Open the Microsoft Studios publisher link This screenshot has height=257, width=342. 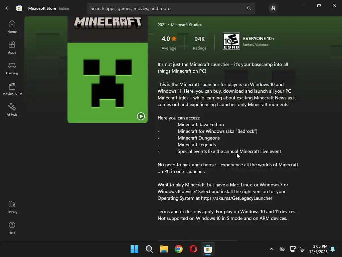[186, 25]
